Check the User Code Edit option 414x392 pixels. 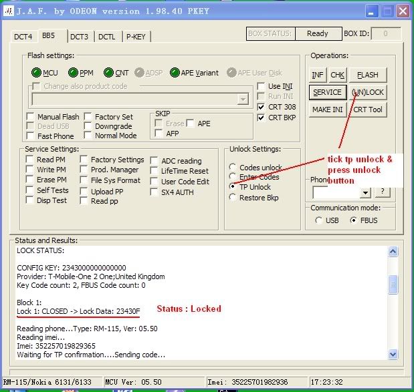(x=154, y=182)
